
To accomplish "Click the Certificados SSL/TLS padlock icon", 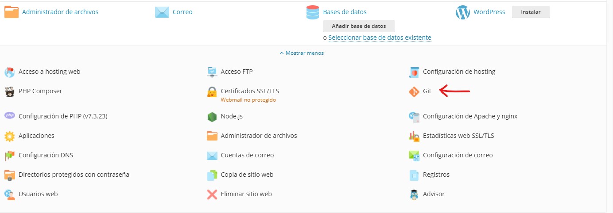I will 212,92.
